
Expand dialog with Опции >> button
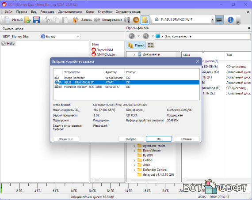point(66,139)
